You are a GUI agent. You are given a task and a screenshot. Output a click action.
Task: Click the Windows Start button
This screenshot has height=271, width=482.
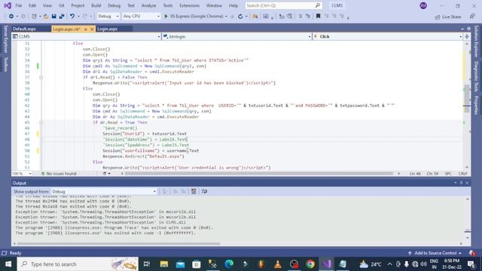(x=8, y=264)
